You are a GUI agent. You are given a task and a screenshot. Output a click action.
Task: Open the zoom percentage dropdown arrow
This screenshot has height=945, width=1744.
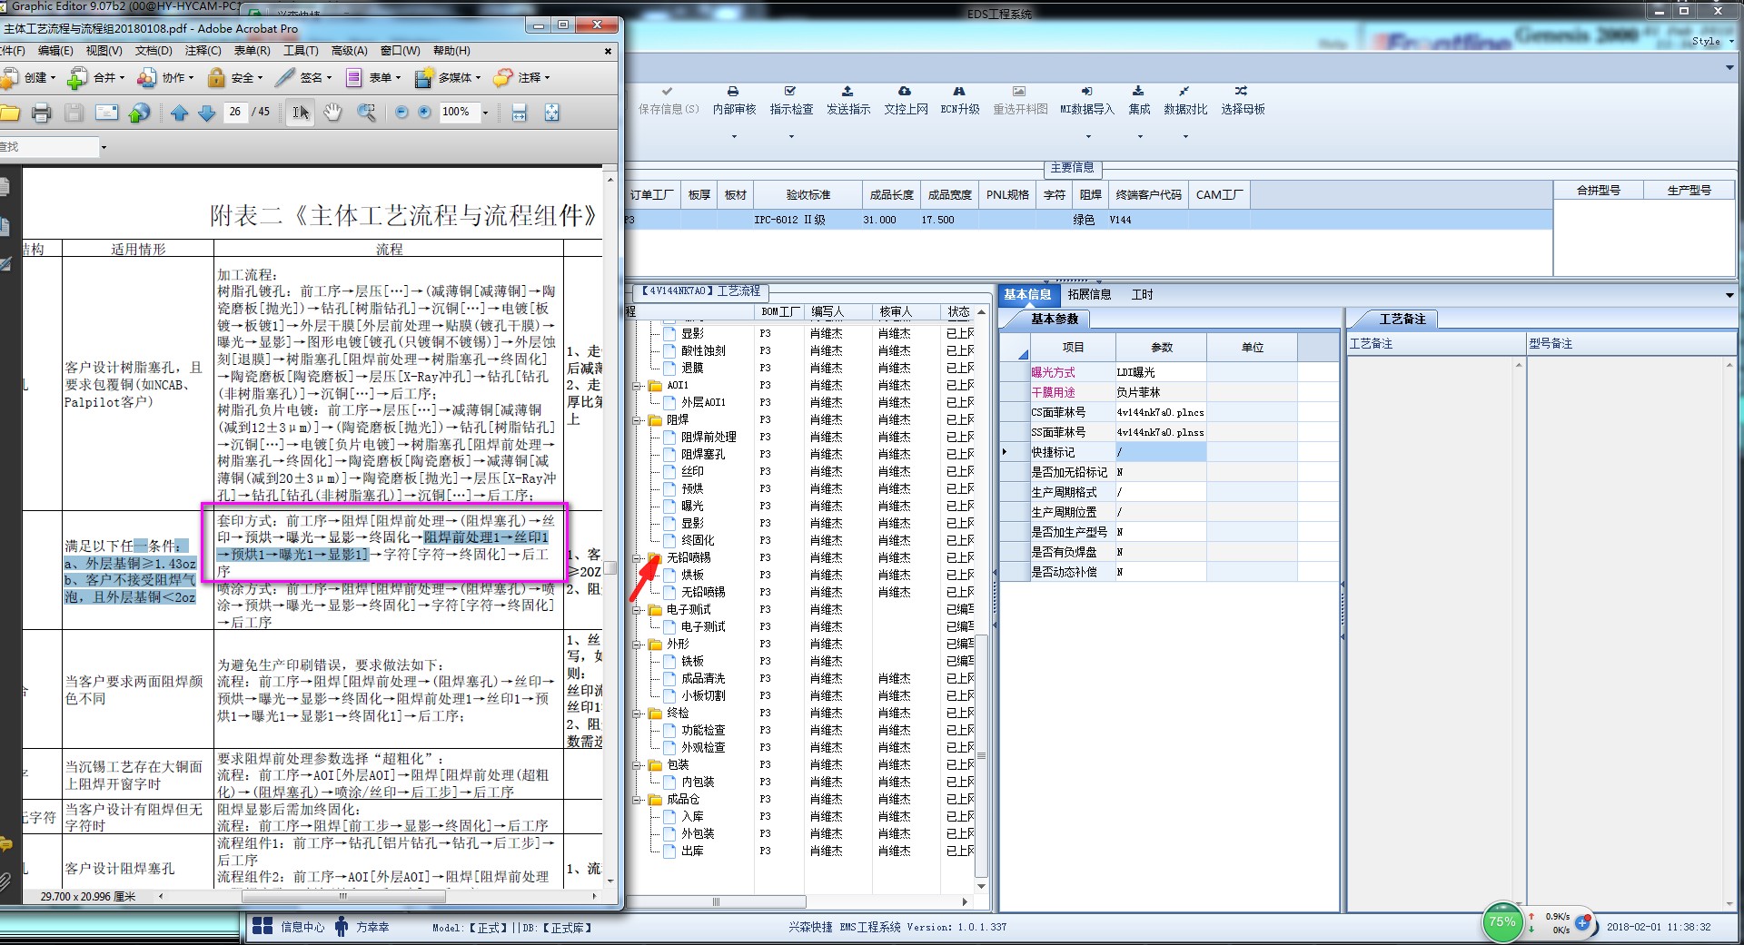(x=485, y=113)
